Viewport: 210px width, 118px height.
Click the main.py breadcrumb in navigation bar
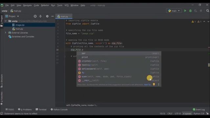click(x=16, y=11)
